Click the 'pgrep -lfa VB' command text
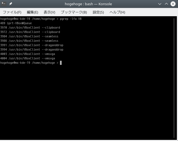178x141 pixels. coord(71,19)
